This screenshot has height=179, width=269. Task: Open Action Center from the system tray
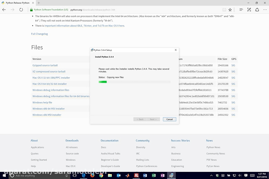click(x=246, y=175)
